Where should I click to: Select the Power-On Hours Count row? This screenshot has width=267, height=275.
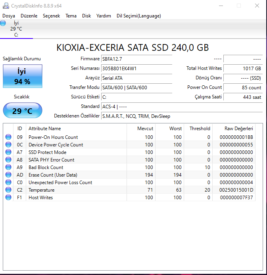[129, 137]
